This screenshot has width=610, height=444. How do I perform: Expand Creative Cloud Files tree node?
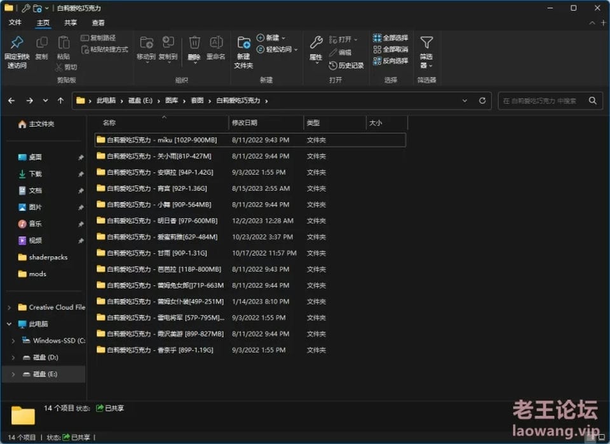[9, 307]
